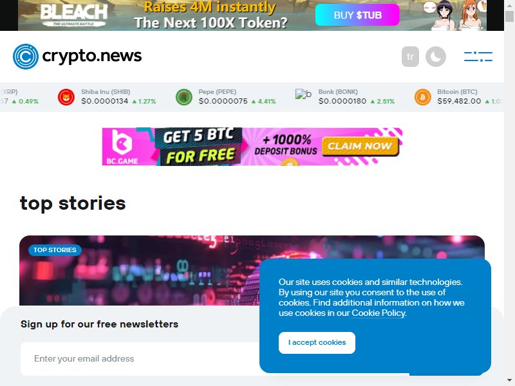This screenshot has width=515, height=386.
Task: Click the BUY $TUB banner button
Action: (x=357, y=15)
